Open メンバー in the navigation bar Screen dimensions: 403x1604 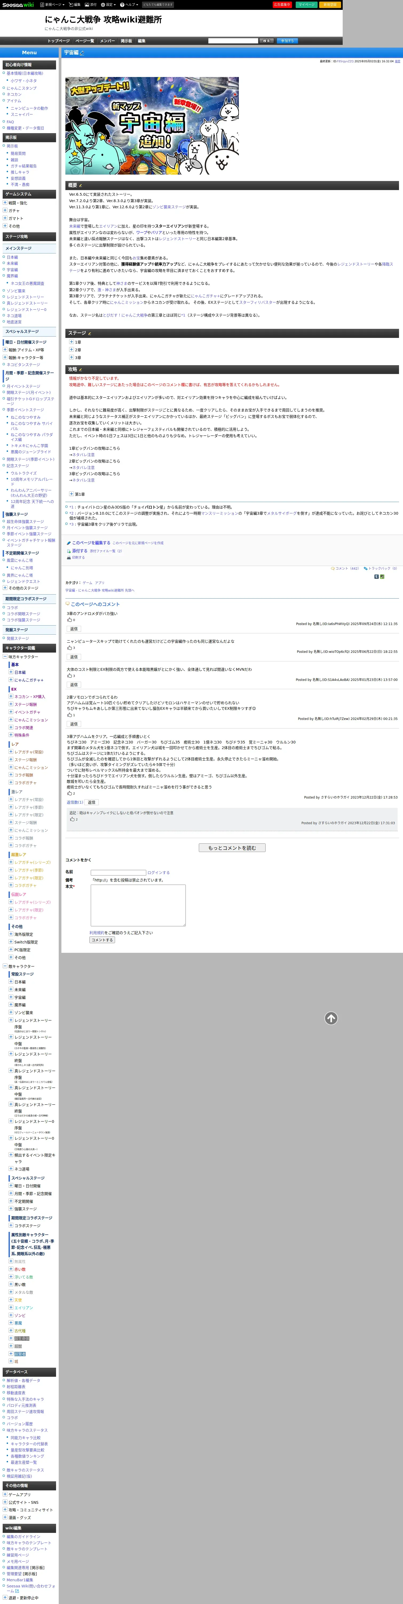[107, 41]
